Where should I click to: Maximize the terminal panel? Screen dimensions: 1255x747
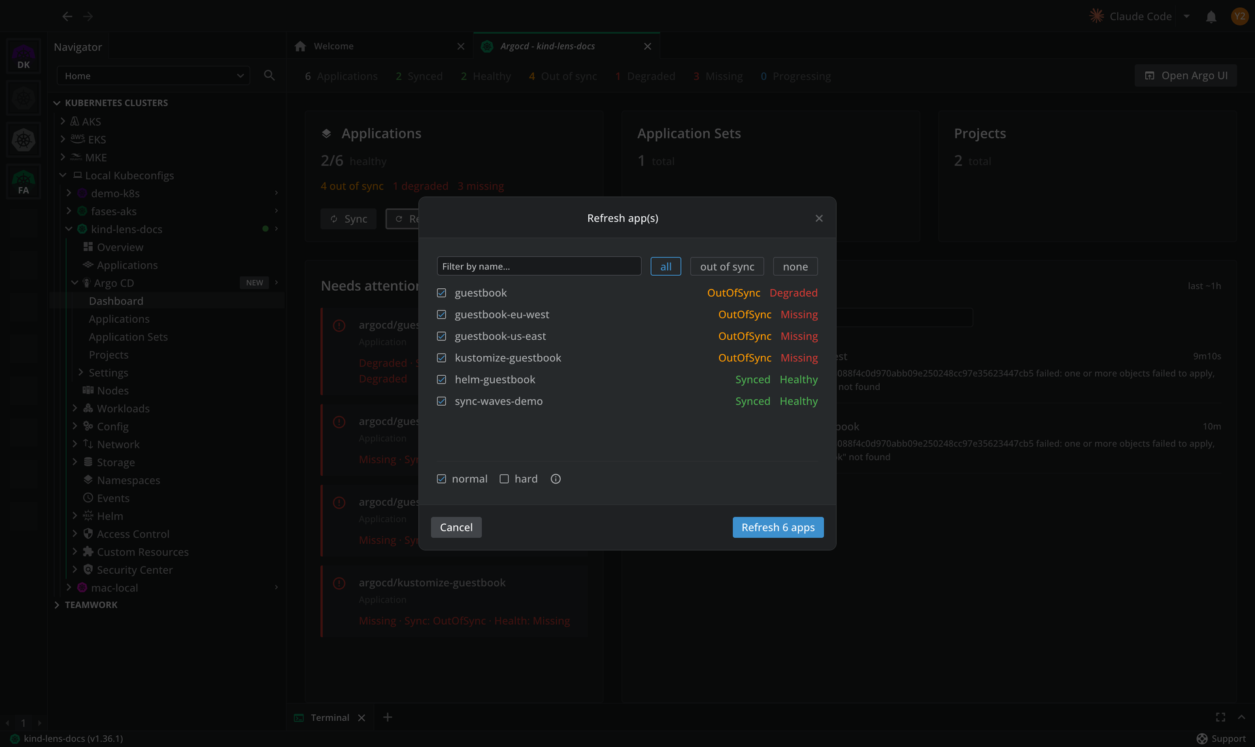1220,717
